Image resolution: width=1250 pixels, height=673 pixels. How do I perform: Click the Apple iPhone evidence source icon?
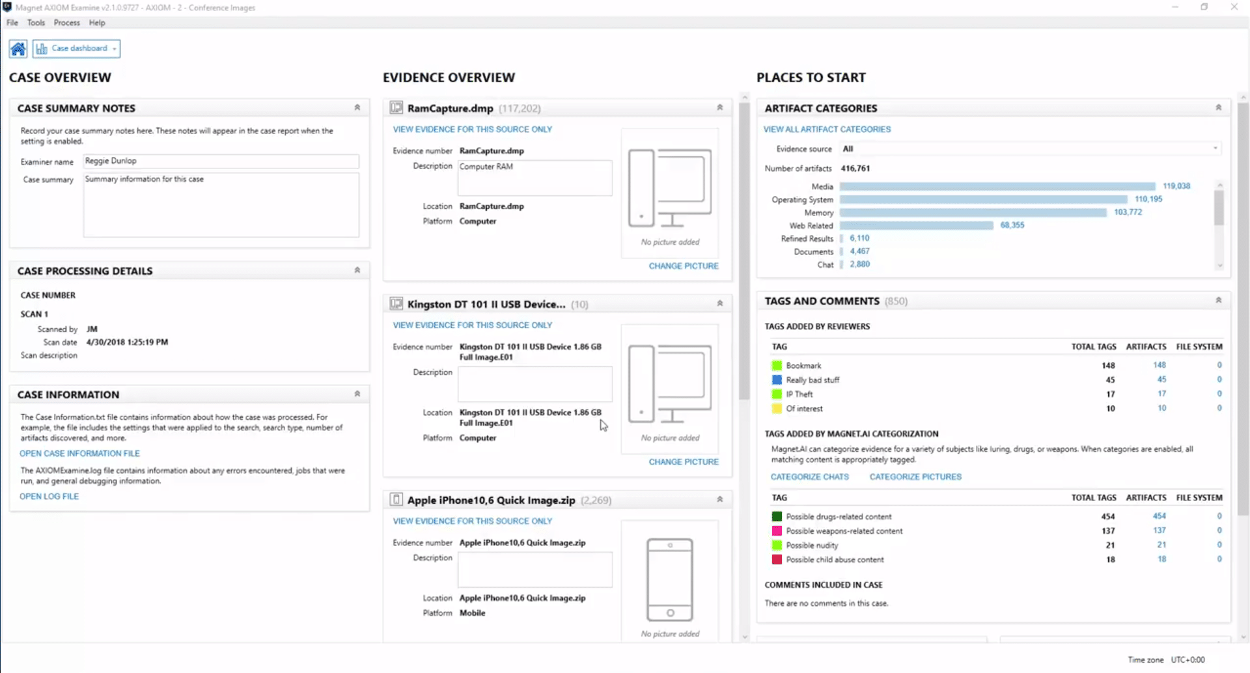click(396, 499)
